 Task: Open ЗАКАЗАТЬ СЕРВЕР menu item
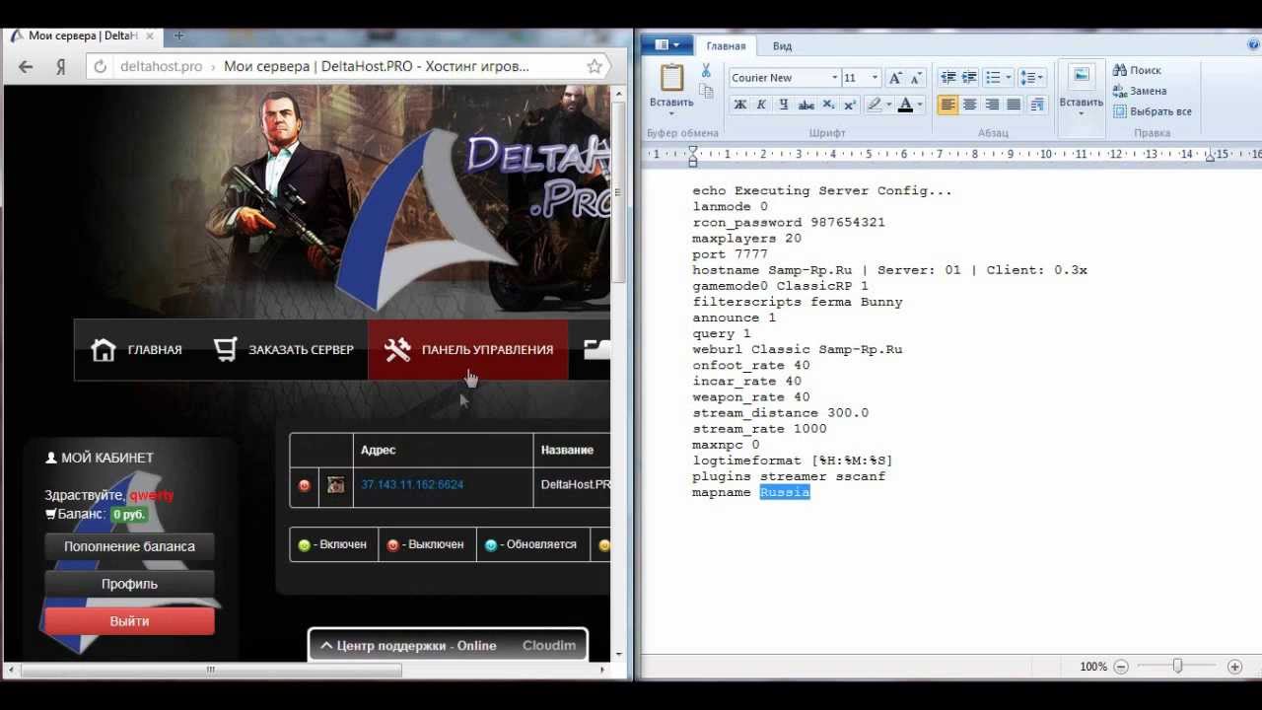coord(284,350)
